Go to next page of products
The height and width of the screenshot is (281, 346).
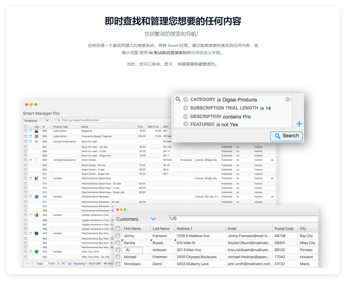pos(59,263)
